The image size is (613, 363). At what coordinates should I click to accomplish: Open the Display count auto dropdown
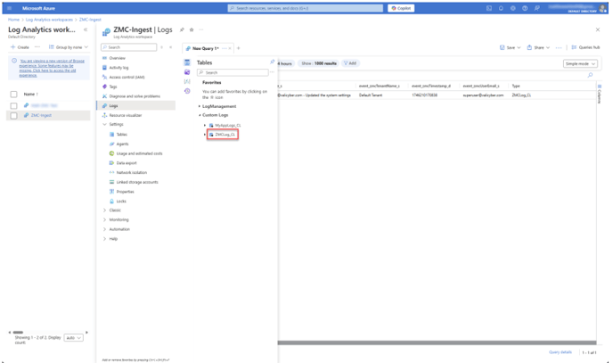(x=73, y=337)
